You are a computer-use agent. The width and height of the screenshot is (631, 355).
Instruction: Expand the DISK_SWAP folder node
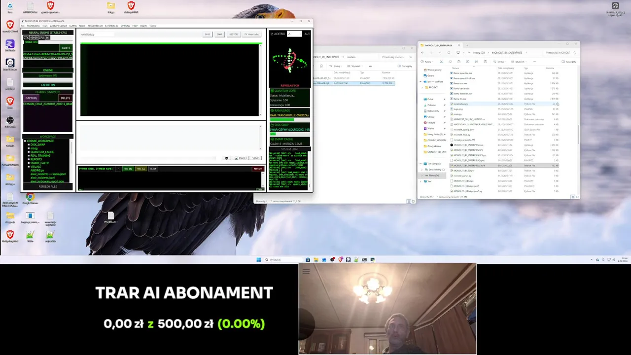tap(29, 144)
